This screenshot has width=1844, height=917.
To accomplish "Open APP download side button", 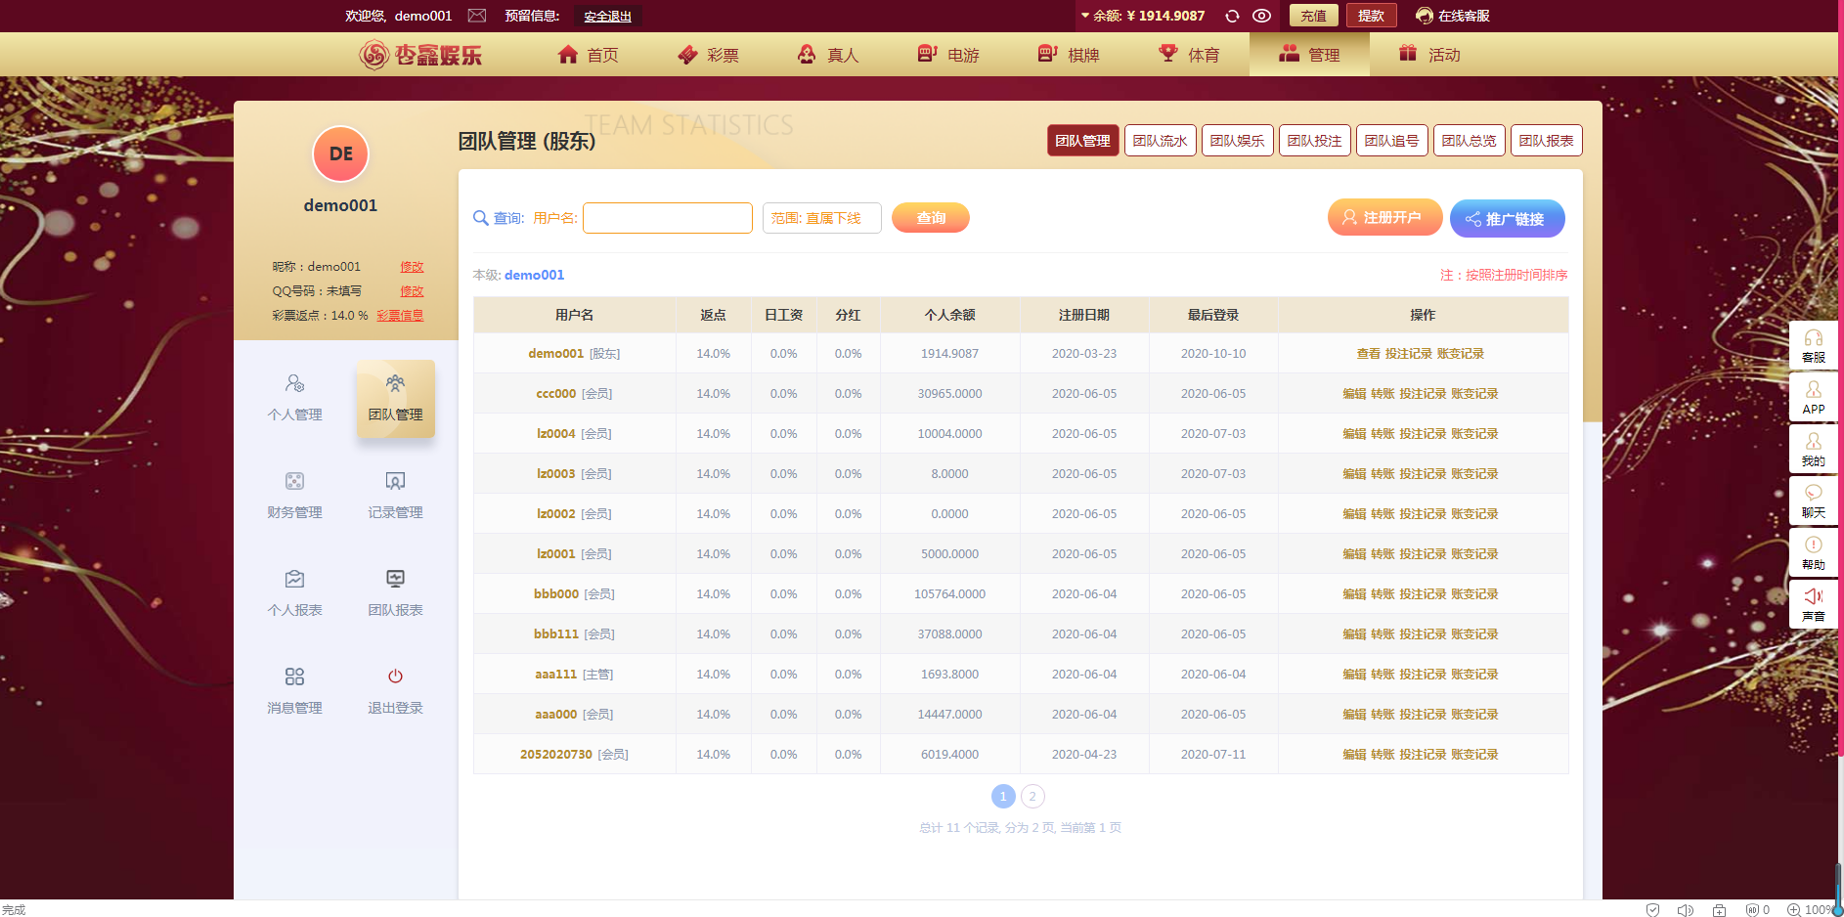I will (1814, 398).
